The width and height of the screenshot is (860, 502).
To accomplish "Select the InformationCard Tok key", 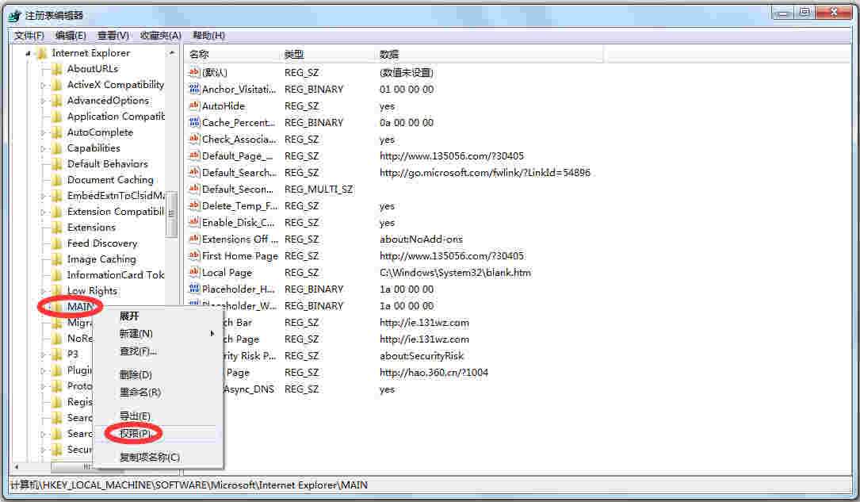I will tap(116, 275).
